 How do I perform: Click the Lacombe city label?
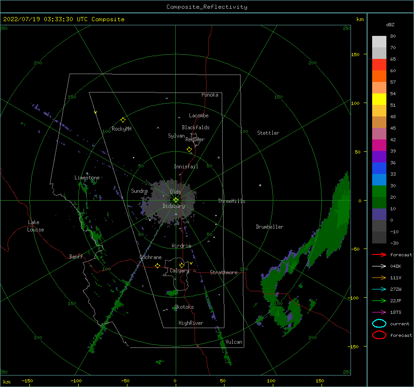[199, 116]
